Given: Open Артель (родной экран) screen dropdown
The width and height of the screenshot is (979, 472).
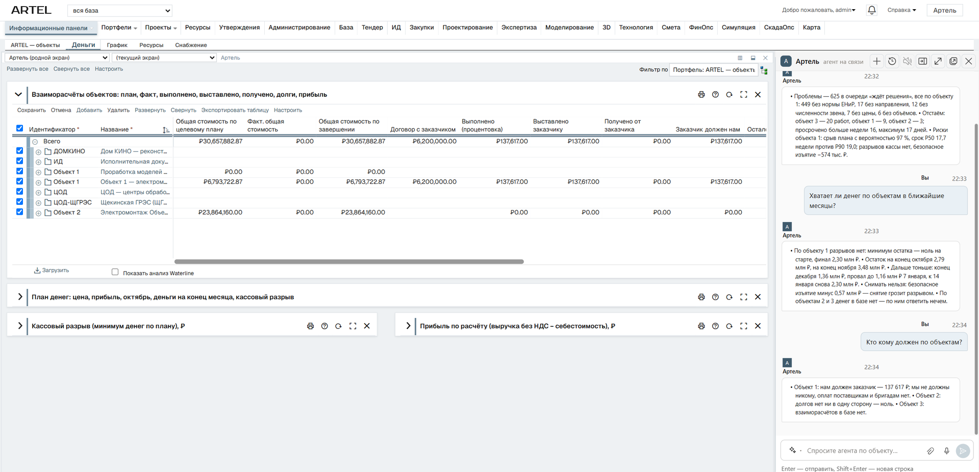Looking at the screenshot, I should [x=57, y=58].
